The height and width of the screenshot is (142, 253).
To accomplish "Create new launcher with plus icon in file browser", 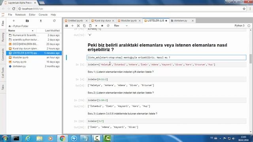I will (x=14, y=21).
